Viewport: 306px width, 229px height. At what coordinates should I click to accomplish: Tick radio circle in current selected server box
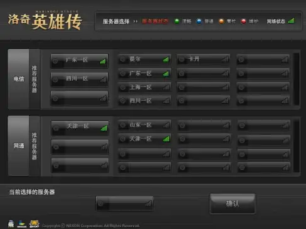(101, 203)
